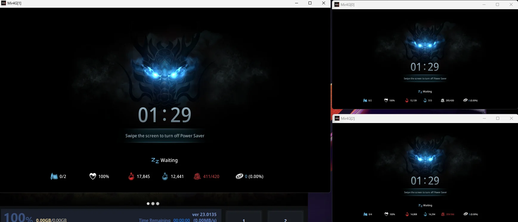This screenshot has width=518, height=222.
Task: Click the 'Waiting' status text in Mir4G[0]
Action: (427, 92)
